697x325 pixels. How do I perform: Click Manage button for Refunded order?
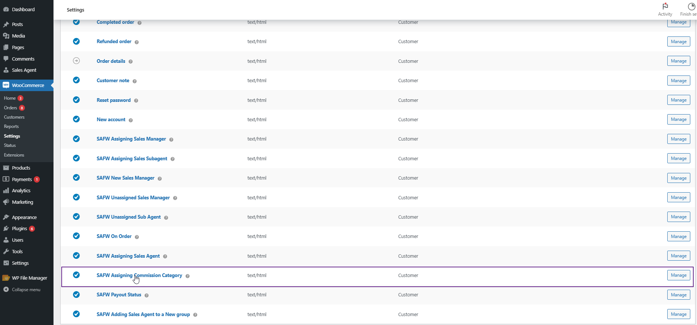(x=678, y=42)
